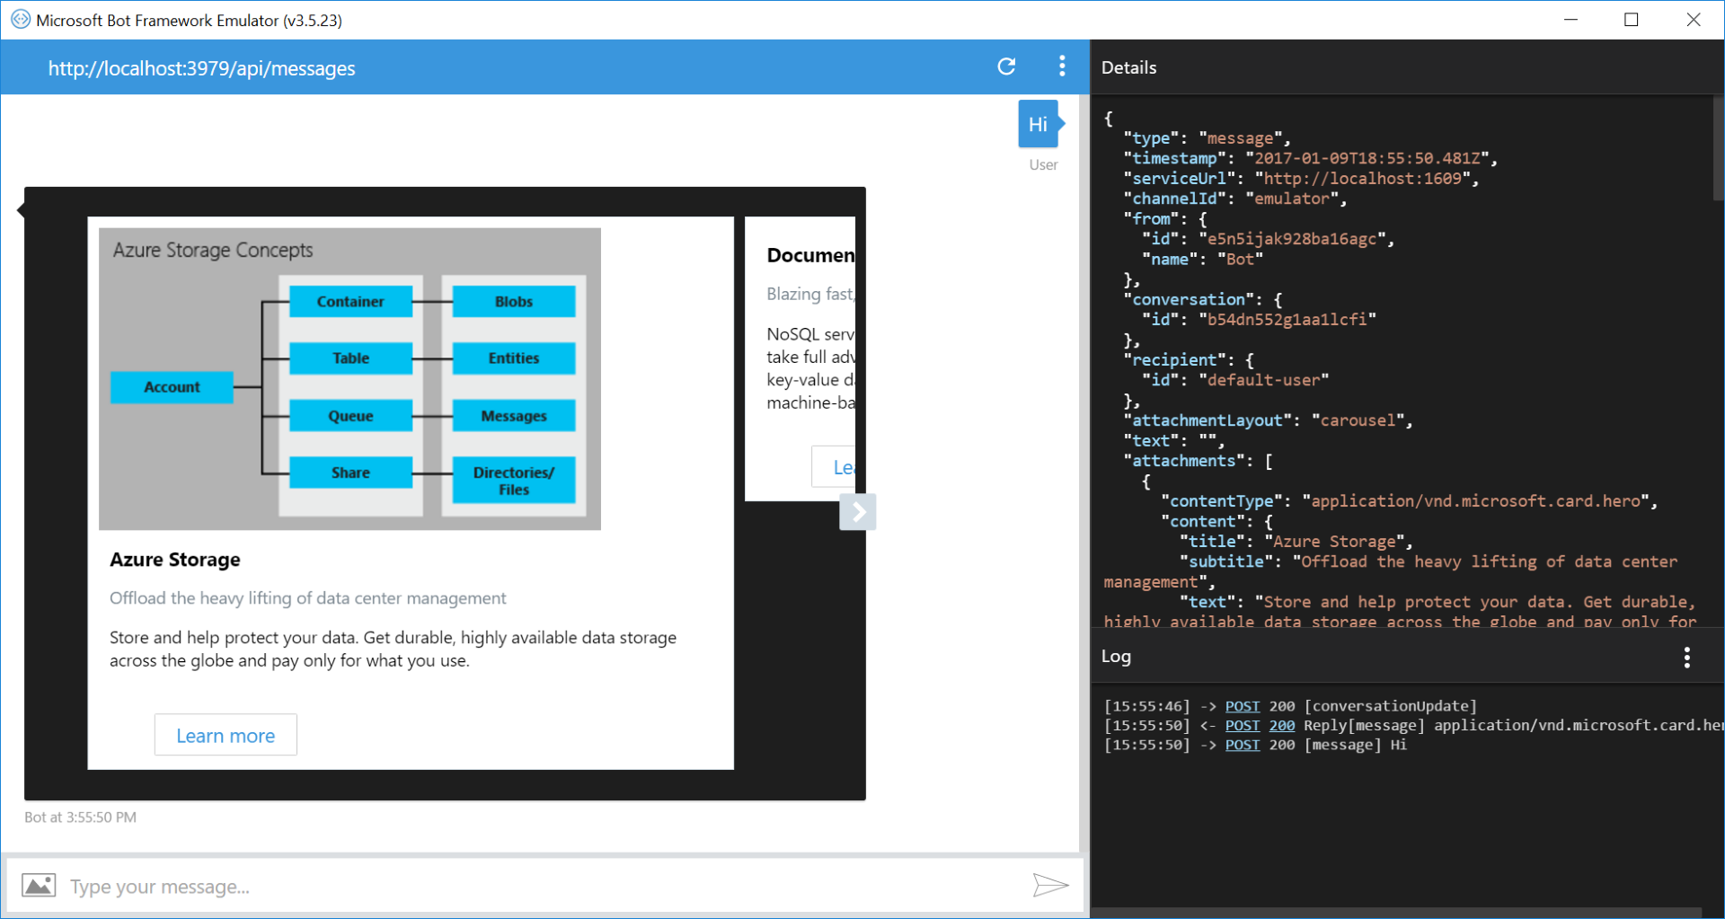The width and height of the screenshot is (1725, 919).
Task: Click the recipient "default-user" id line
Action: [1234, 380]
